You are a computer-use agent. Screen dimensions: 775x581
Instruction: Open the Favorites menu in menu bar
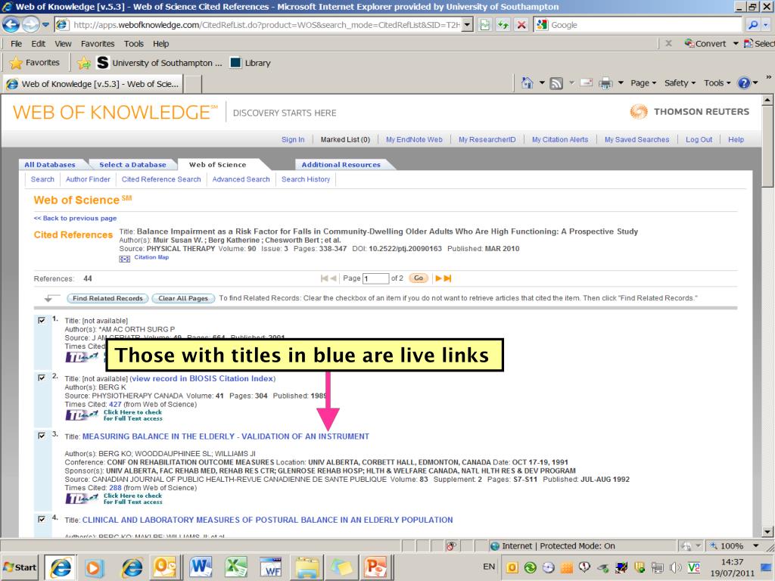(98, 43)
